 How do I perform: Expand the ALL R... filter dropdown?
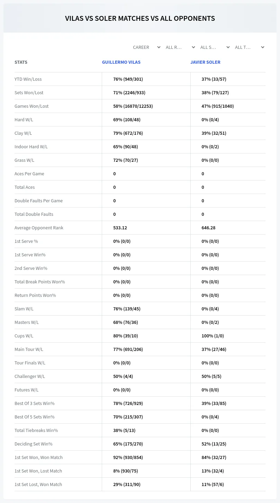[x=180, y=47]
